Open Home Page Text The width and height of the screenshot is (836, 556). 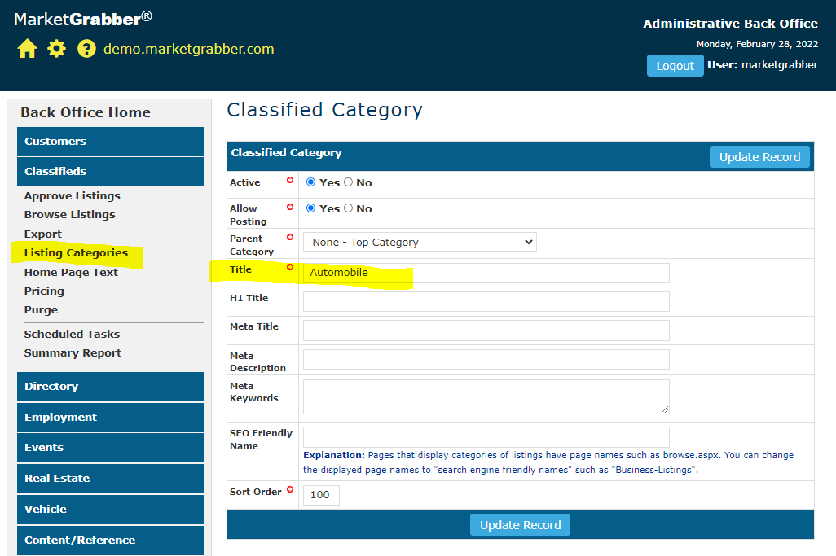pos(71,272)
